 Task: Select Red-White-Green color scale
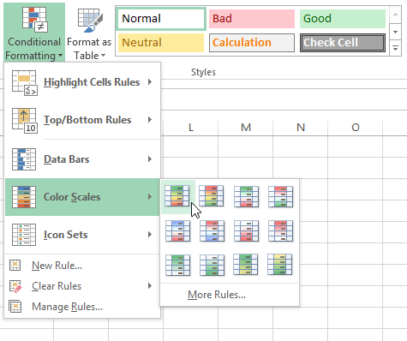click(281, 196)
